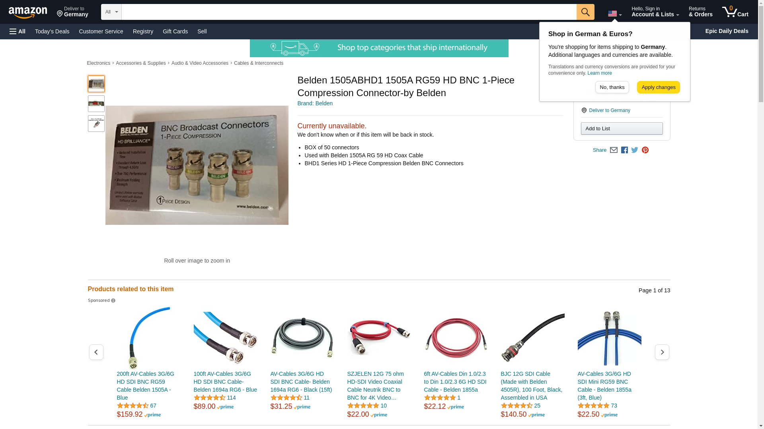Open the Brand: Belden link

[315, 103]
